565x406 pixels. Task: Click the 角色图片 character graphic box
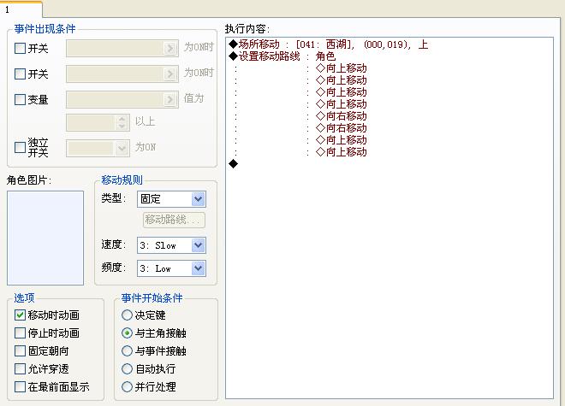45,238
